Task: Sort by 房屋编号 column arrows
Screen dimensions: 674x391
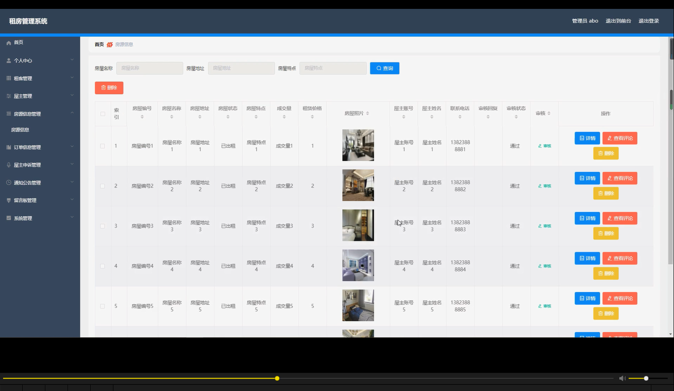Action: point(142,117)
